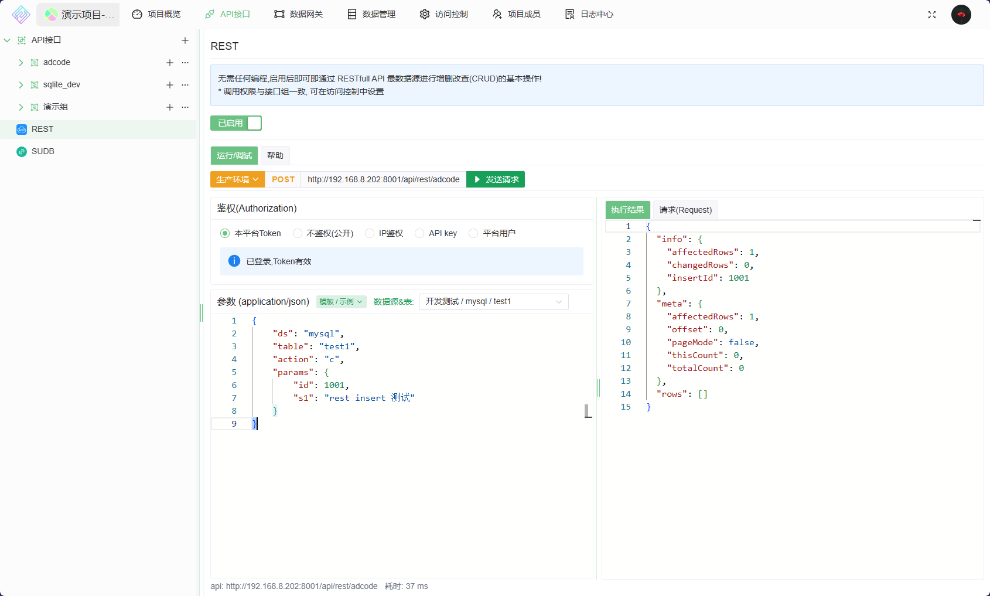Viewport: 990px width, 596px height.
Task: Open the 数据网关 menu
Action: (299, 14)
